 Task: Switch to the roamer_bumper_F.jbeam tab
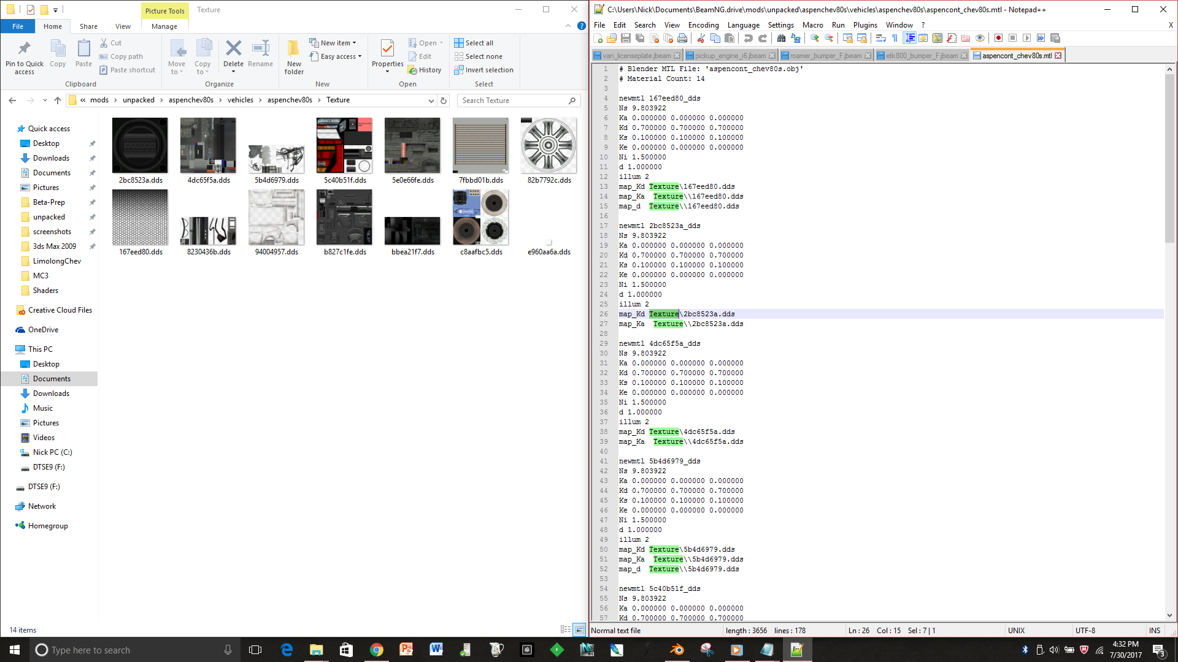tap(825, 56)
